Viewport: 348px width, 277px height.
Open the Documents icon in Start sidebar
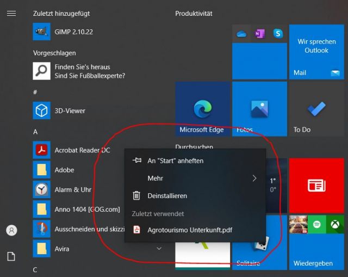click(x=11, y=256)
